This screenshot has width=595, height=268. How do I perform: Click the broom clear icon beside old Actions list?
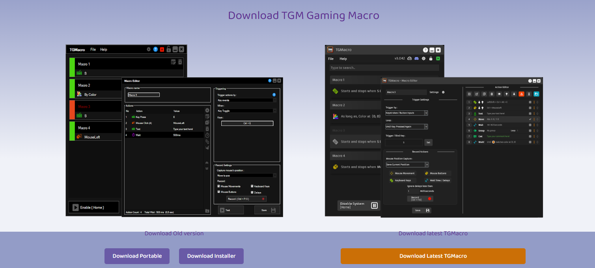coord(207,148)
